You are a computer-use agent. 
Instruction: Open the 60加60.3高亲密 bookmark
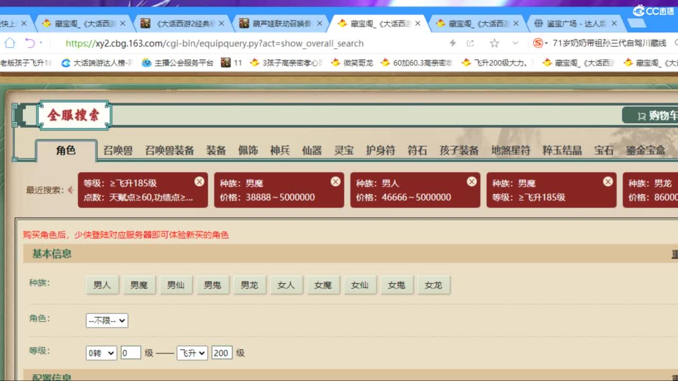tap(417, 62)
